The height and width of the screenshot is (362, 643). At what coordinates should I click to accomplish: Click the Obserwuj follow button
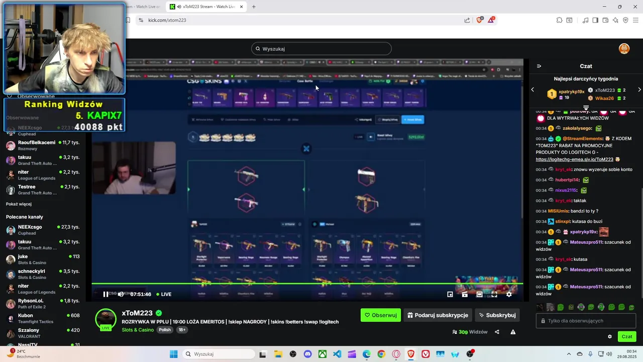coord(381,315)
